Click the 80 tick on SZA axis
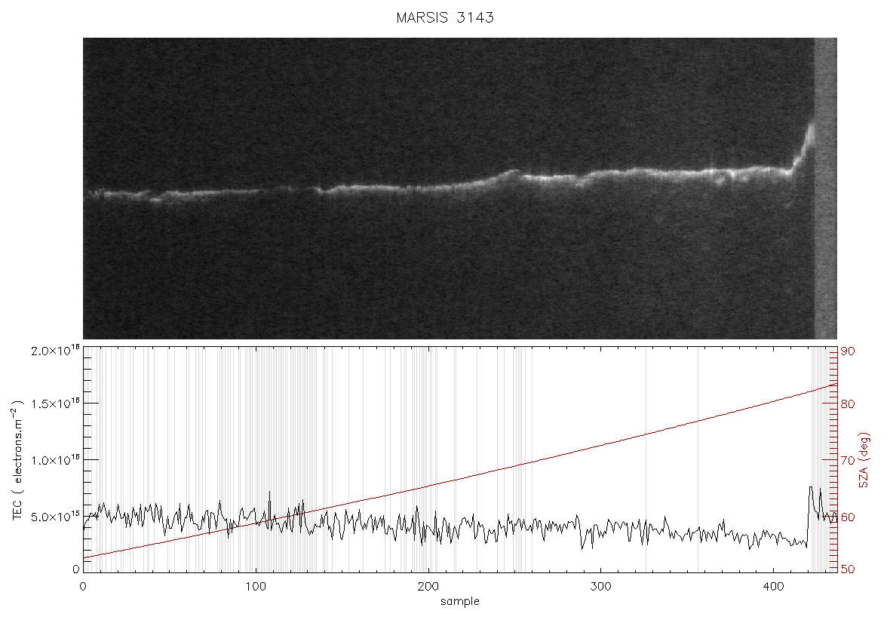This screenshot has width=890, height=626. [x=848, y=404]
